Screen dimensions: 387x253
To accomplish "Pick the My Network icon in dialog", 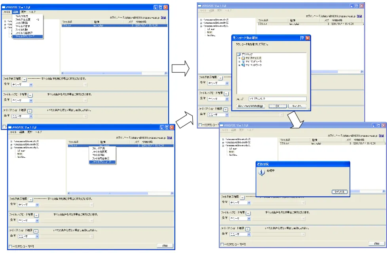I will [x=243, y=65].
